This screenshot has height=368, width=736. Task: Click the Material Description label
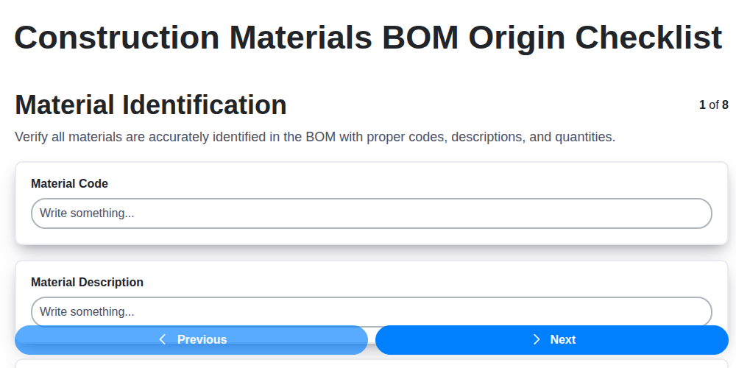click(87, 282)
